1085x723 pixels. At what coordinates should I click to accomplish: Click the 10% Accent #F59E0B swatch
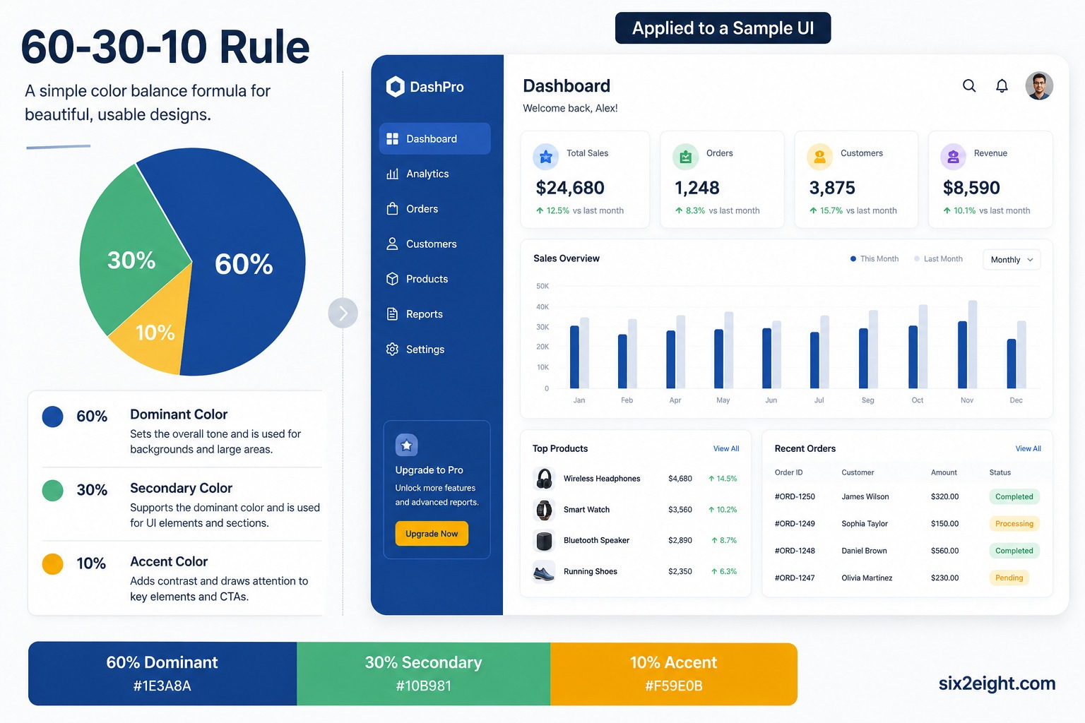[x=674, y=674]
